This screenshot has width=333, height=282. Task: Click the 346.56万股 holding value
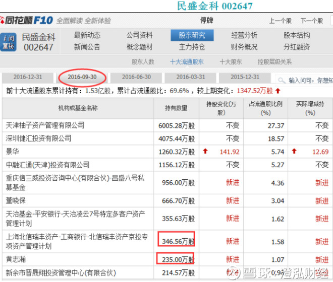pyautogui.click(x=179, y=242)
